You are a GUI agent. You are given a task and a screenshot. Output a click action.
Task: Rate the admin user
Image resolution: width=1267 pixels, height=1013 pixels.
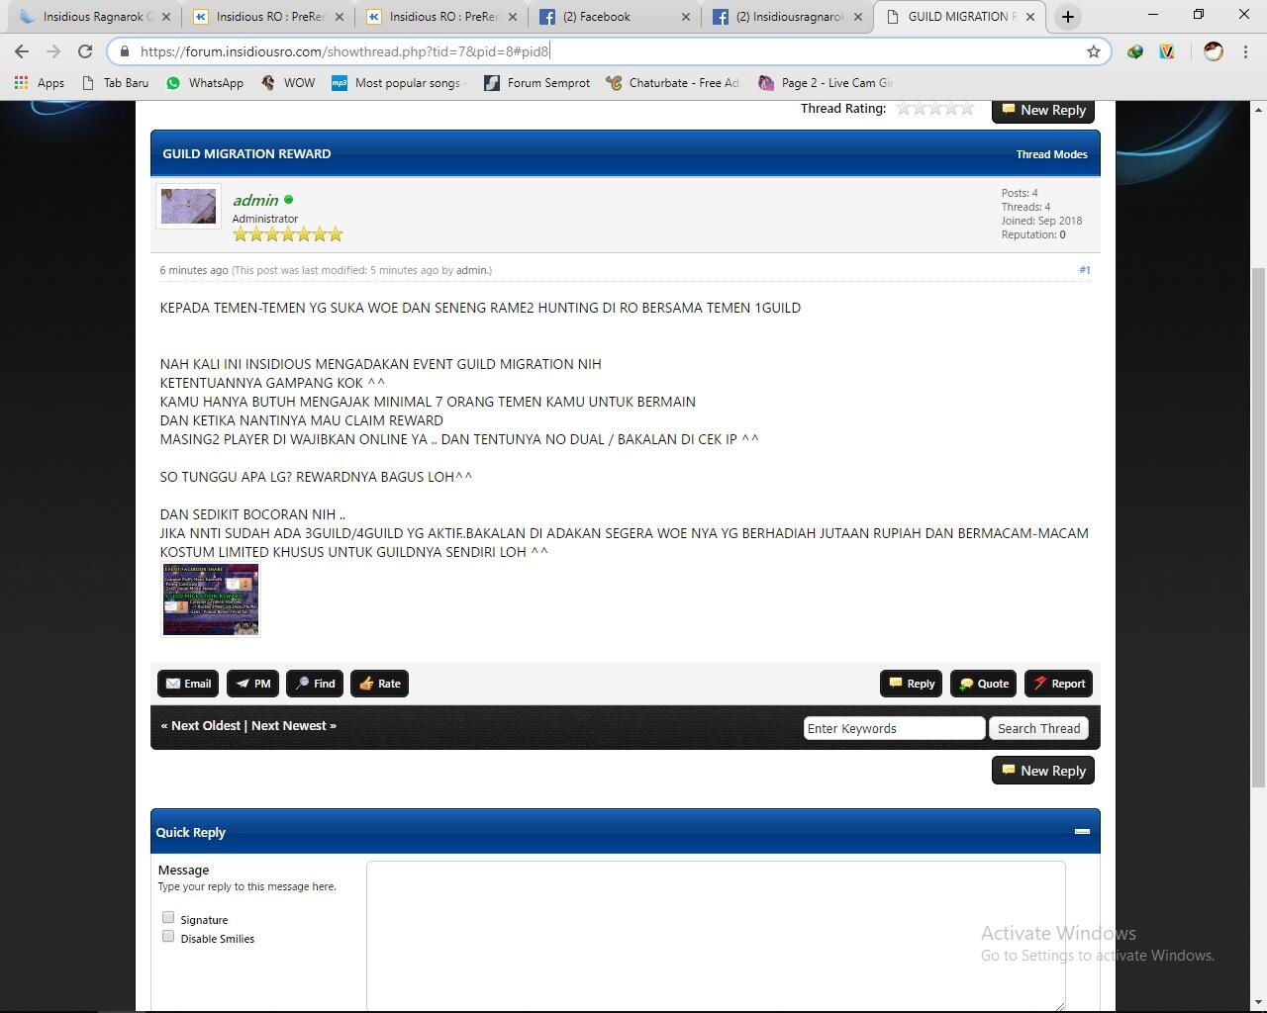[379, 684]
